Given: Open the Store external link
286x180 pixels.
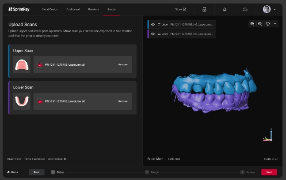Looking at the screenshot, I should tap(181, 9).
